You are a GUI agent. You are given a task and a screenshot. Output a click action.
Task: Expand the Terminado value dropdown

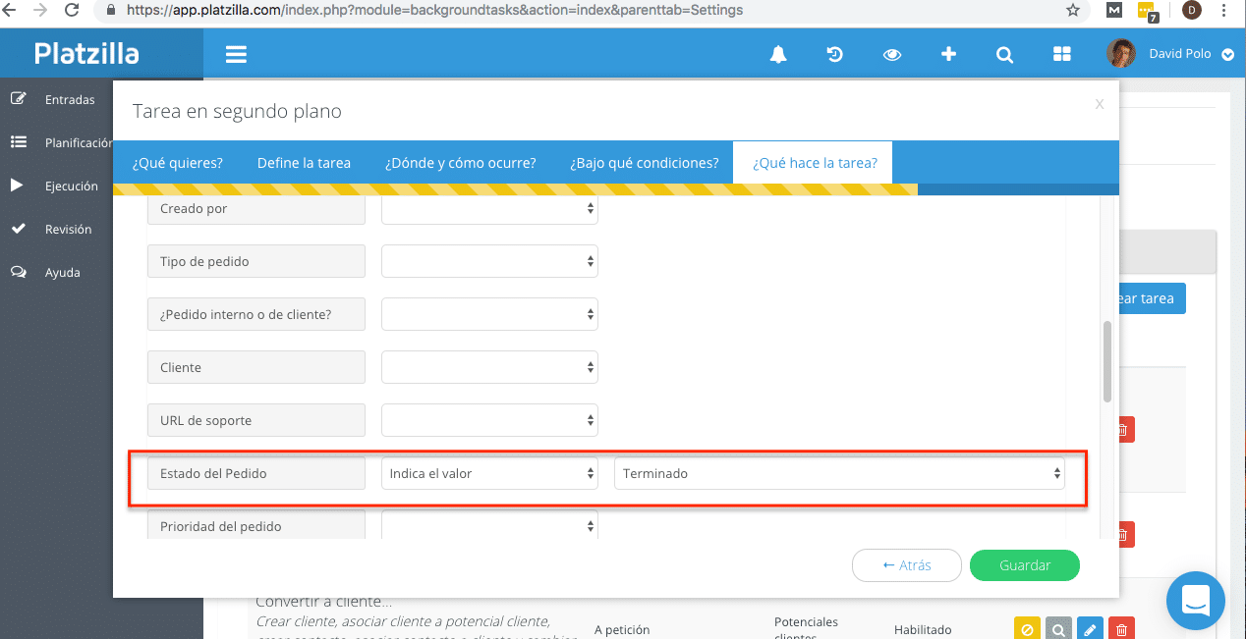(x=839, y=473)
